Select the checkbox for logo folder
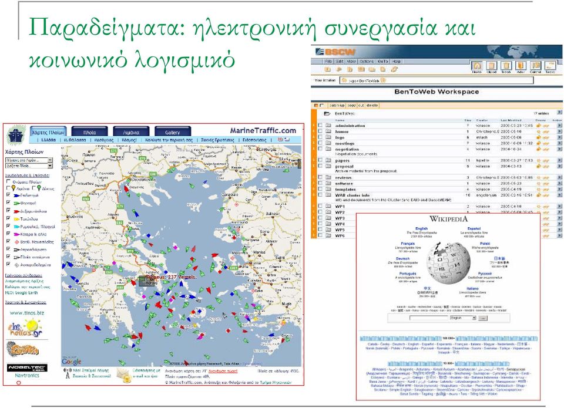Viewport: 564px width, 408px height. tap(320, 137)
